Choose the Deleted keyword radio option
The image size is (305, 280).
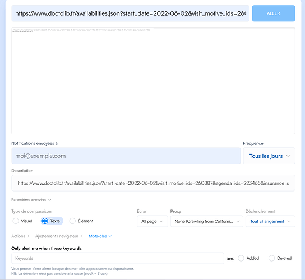271,258
